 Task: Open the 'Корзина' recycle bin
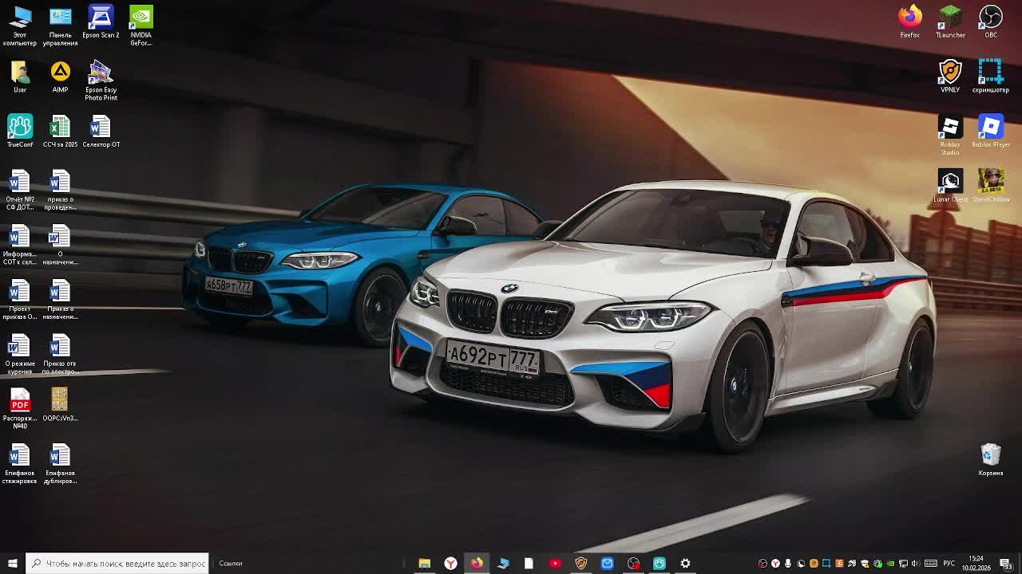pyautogui.click(x=991, y=460)
